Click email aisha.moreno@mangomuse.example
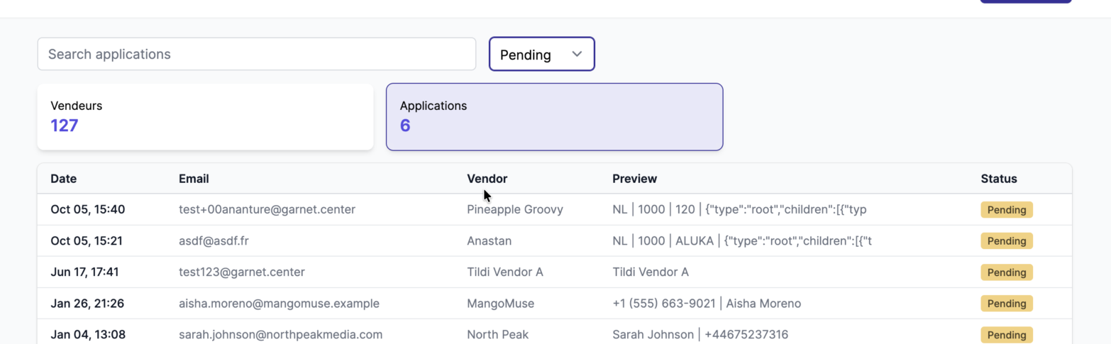 coord(279,303)
